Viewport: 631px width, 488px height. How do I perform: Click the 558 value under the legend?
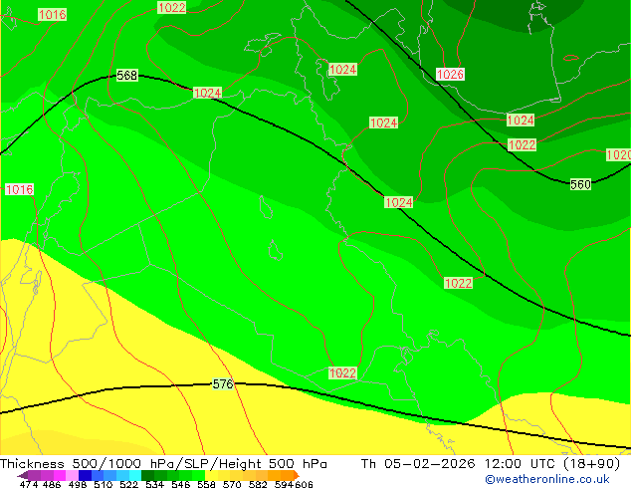pyautogui.click(x=206, y=484)
